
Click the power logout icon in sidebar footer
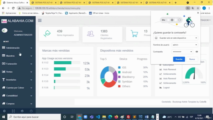coord(31,111)
